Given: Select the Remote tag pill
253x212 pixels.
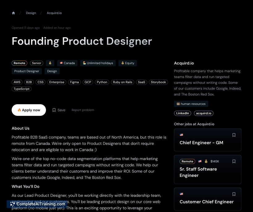Looking at the screenshot, I should (19, 63).
